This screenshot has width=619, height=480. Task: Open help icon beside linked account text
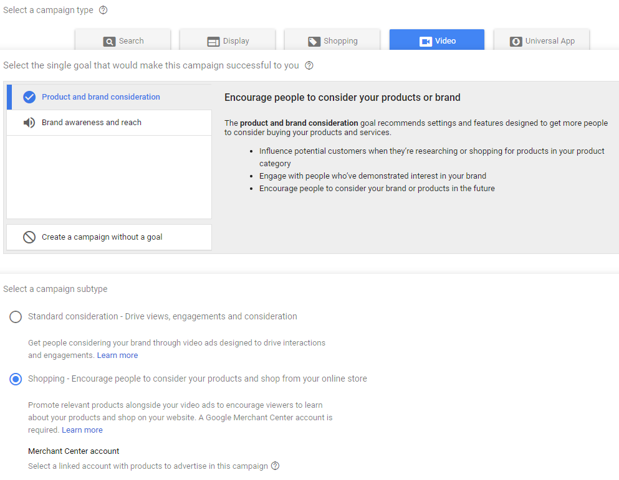tap(276, 466)
